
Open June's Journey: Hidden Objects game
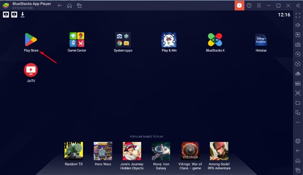point(132,151)
